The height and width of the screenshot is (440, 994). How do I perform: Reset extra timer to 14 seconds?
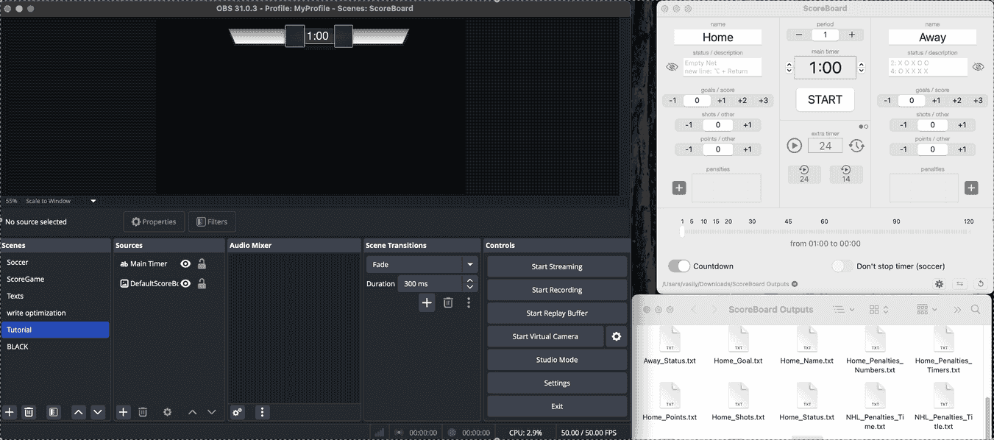[x=846, y=174]
